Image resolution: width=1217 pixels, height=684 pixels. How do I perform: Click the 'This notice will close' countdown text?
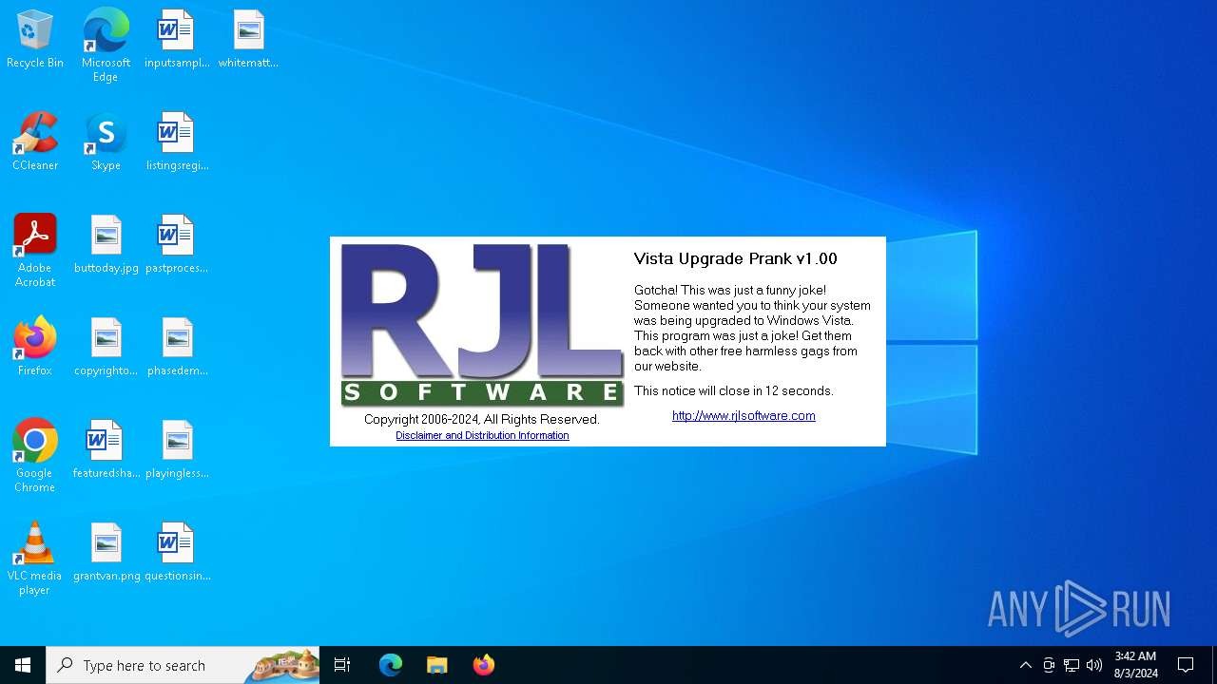[x=734, y=390]
